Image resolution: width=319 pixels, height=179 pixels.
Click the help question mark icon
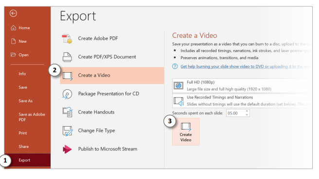[175, 66]
